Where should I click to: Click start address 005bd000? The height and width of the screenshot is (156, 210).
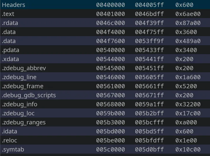[x=111, y=132]
